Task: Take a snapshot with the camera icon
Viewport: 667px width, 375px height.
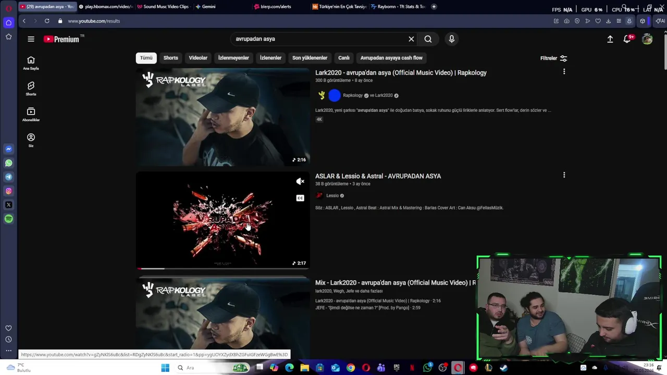Action: [x=566, y=21]
